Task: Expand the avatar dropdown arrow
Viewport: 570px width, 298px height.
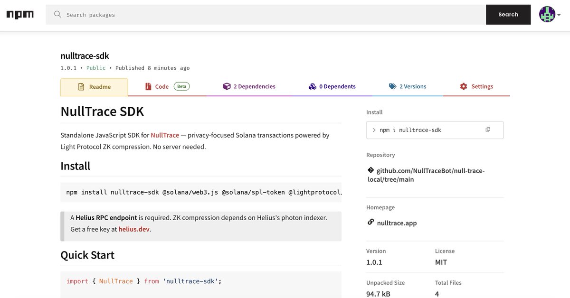Action: point(559,15)
